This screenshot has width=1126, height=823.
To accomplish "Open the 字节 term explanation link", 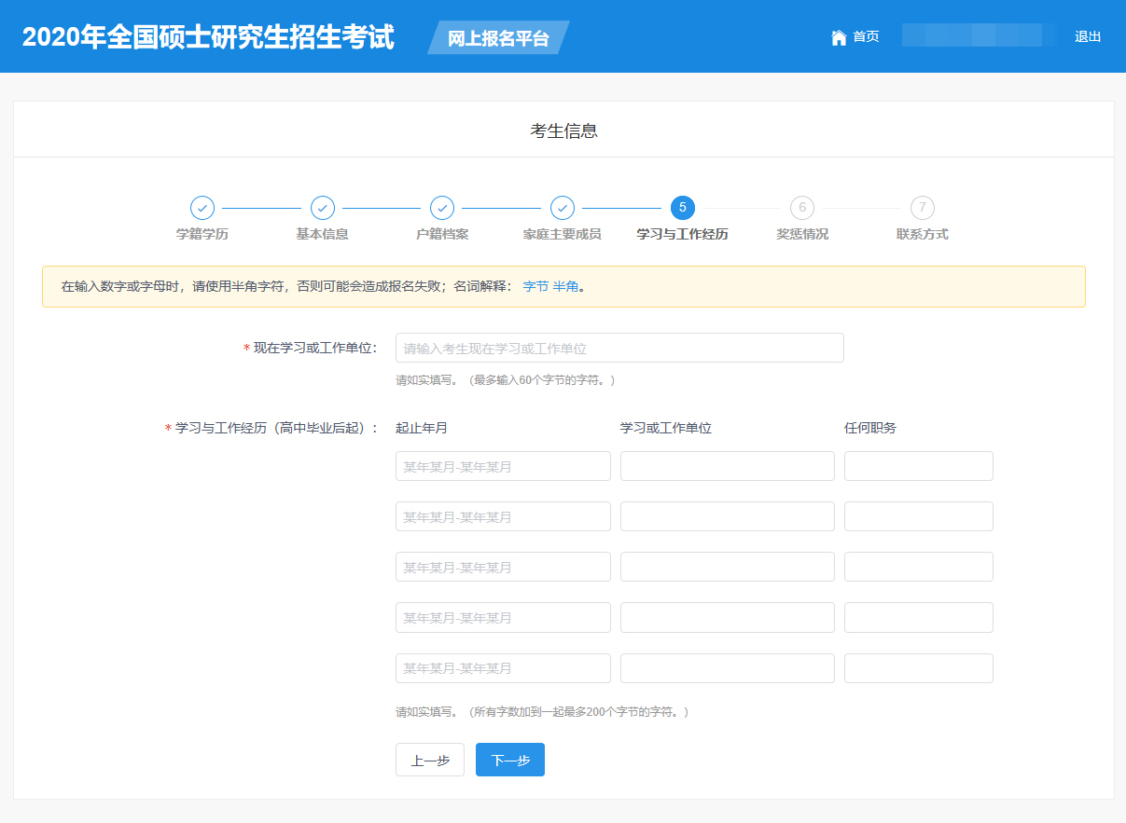I will pyautogui.click(x=535, y=287).
